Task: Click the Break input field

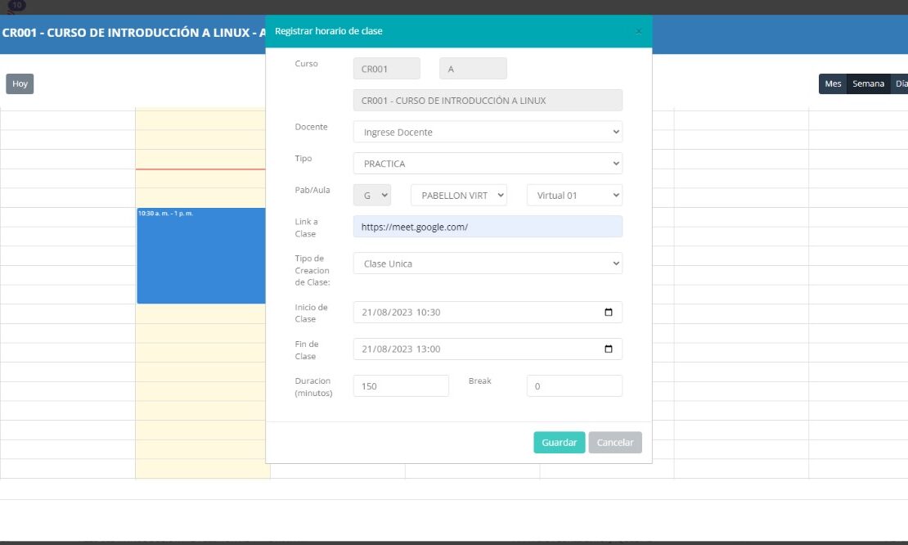Action: (x=574, y=386)
